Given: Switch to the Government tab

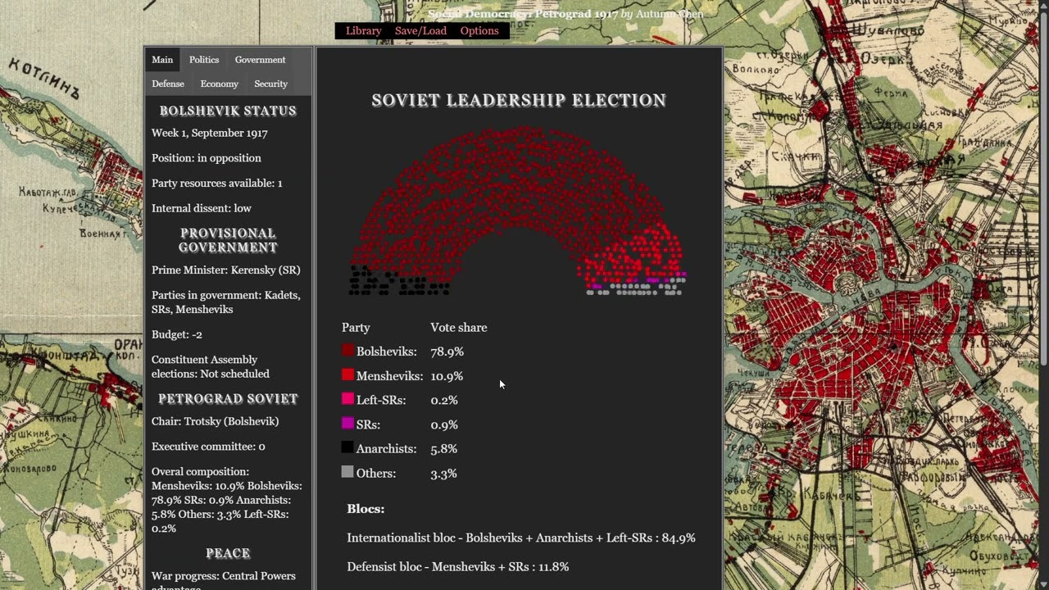Looking at the screenshot, I should tap(260, 60).
